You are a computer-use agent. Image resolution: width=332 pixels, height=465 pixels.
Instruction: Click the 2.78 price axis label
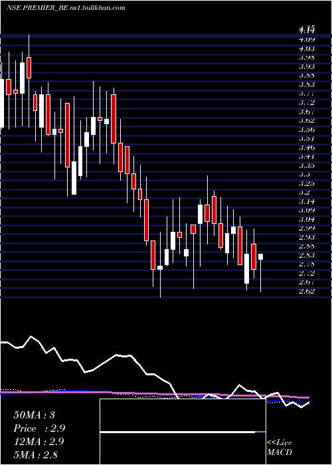point(307,264)
